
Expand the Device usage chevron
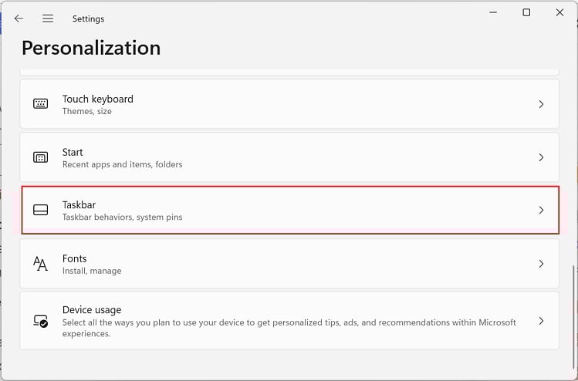click(541, 321)
